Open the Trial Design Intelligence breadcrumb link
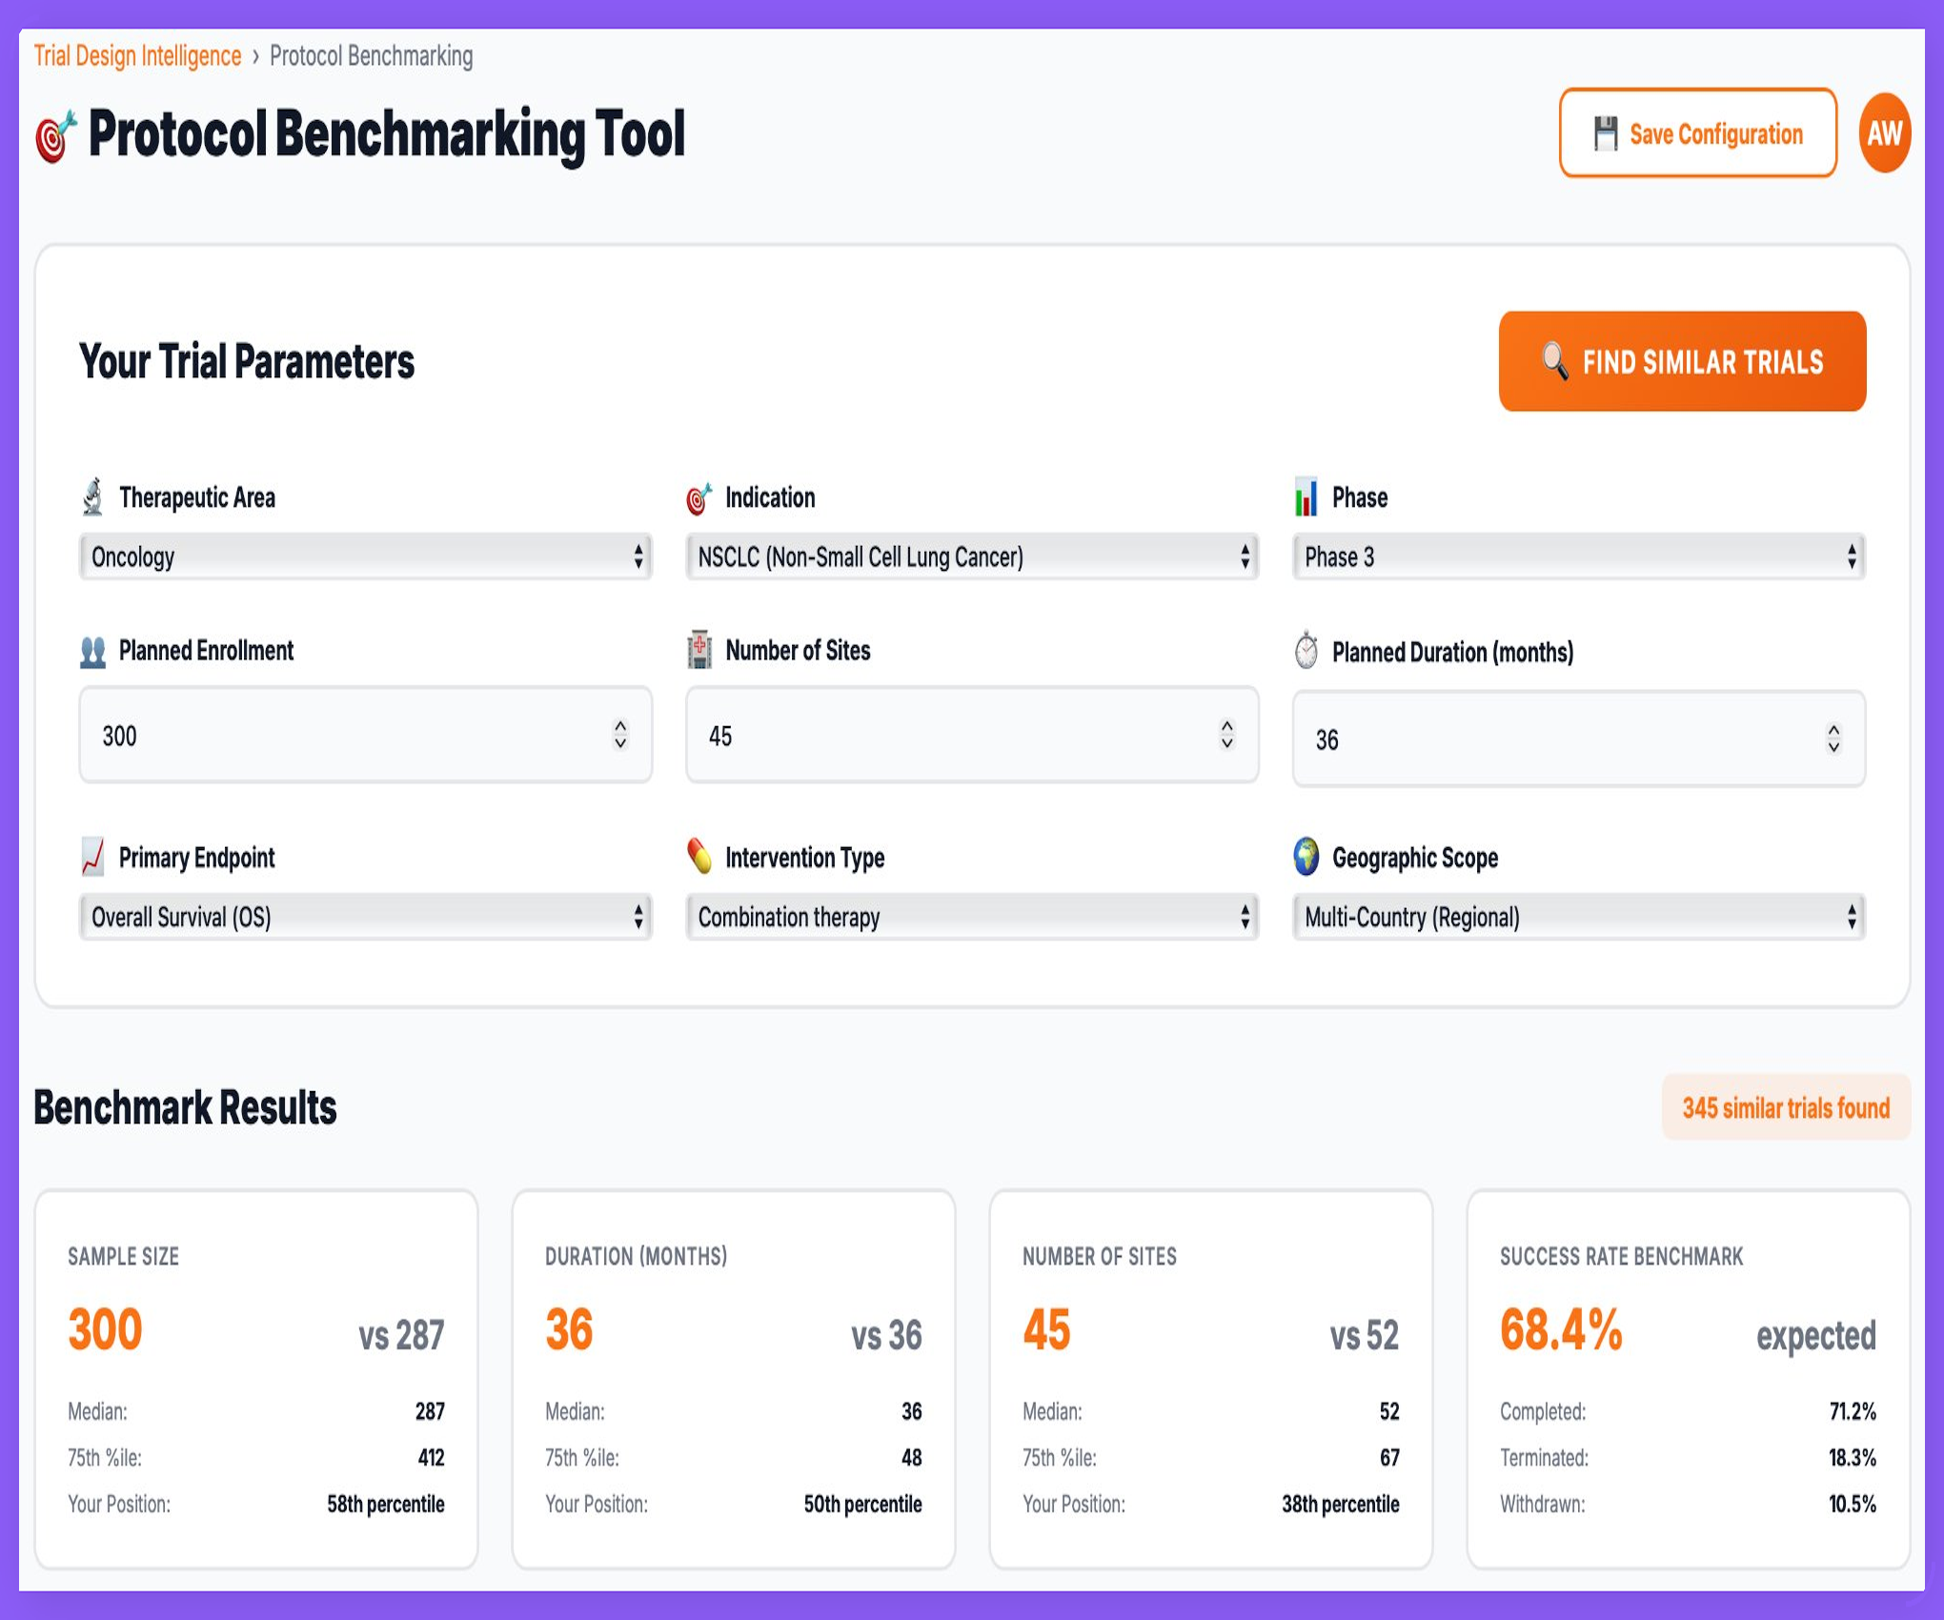 point(137,56)
